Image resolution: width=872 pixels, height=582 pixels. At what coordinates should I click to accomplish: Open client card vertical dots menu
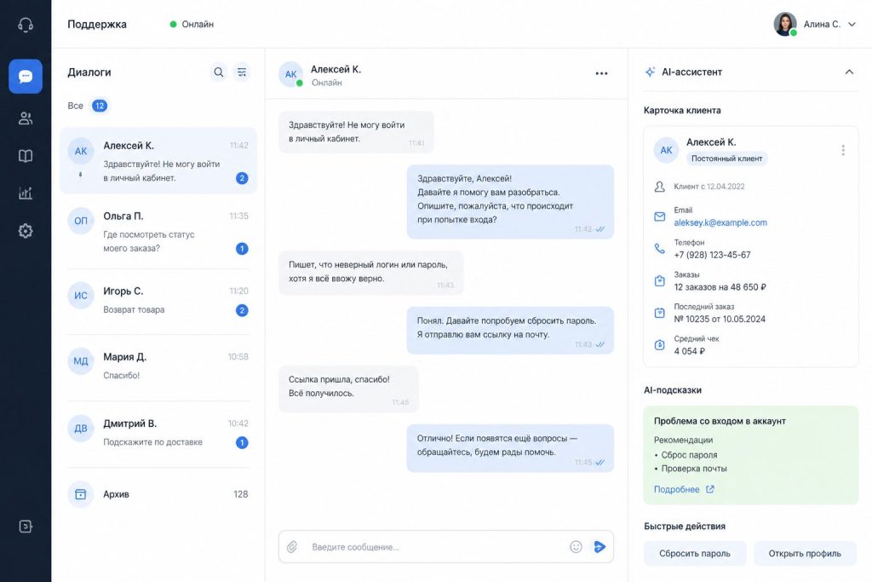pyautogui.click(x=843, y=150)
